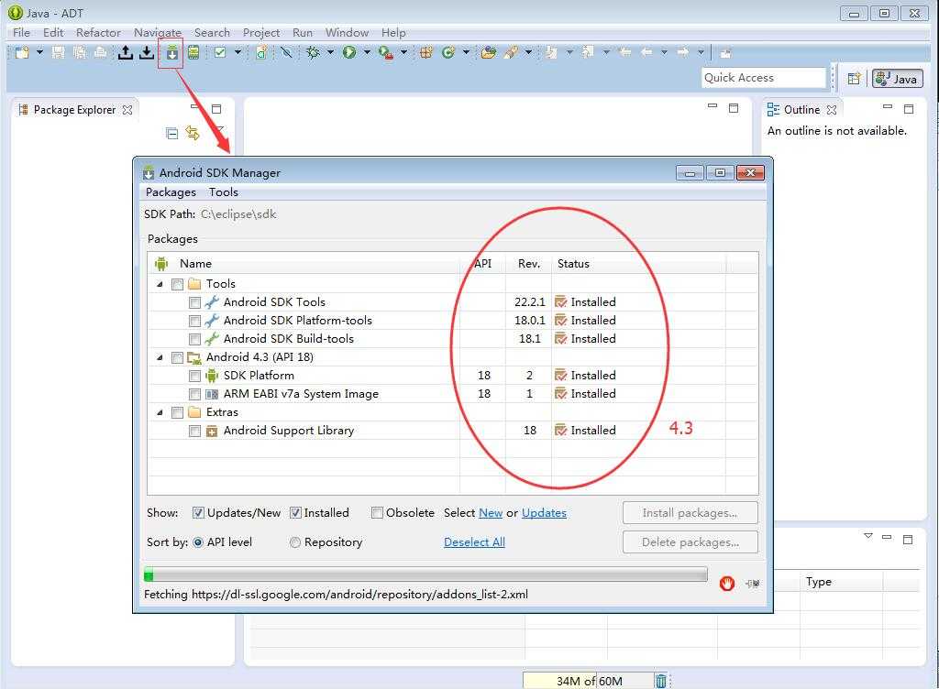Click the 34M of 60M heap status bar
The height and width of the screenshot is (689, 939).
(x=588, y=682)
